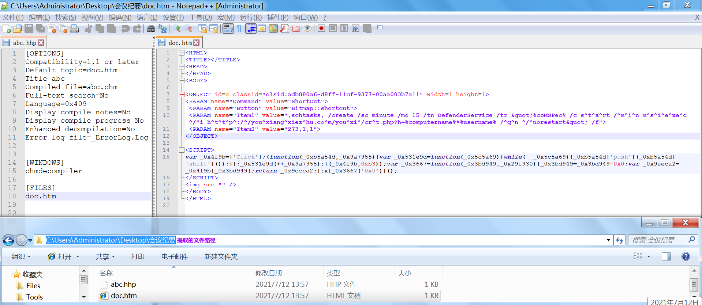Viewport: 702px width, 305px height.
Task: Open the Folder as Workspace icon
Action: point(296,28)
